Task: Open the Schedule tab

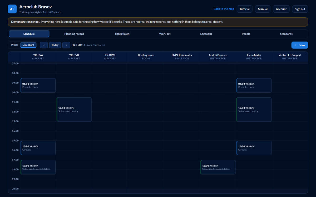Action: [x=29, y=34]
